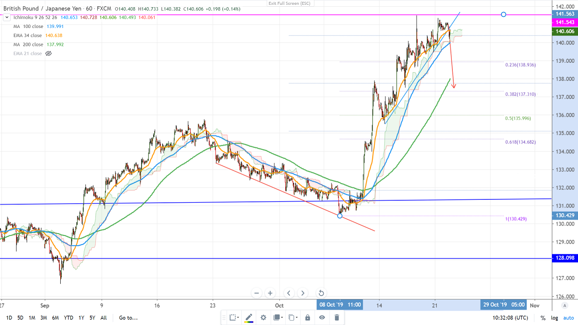Select the 5D time range
The width and height of the screenshot is (578, 325).
(20, 318)
